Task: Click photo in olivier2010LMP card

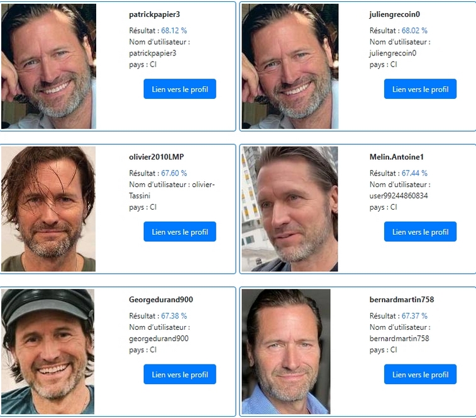Action: (x=48, y=209)
